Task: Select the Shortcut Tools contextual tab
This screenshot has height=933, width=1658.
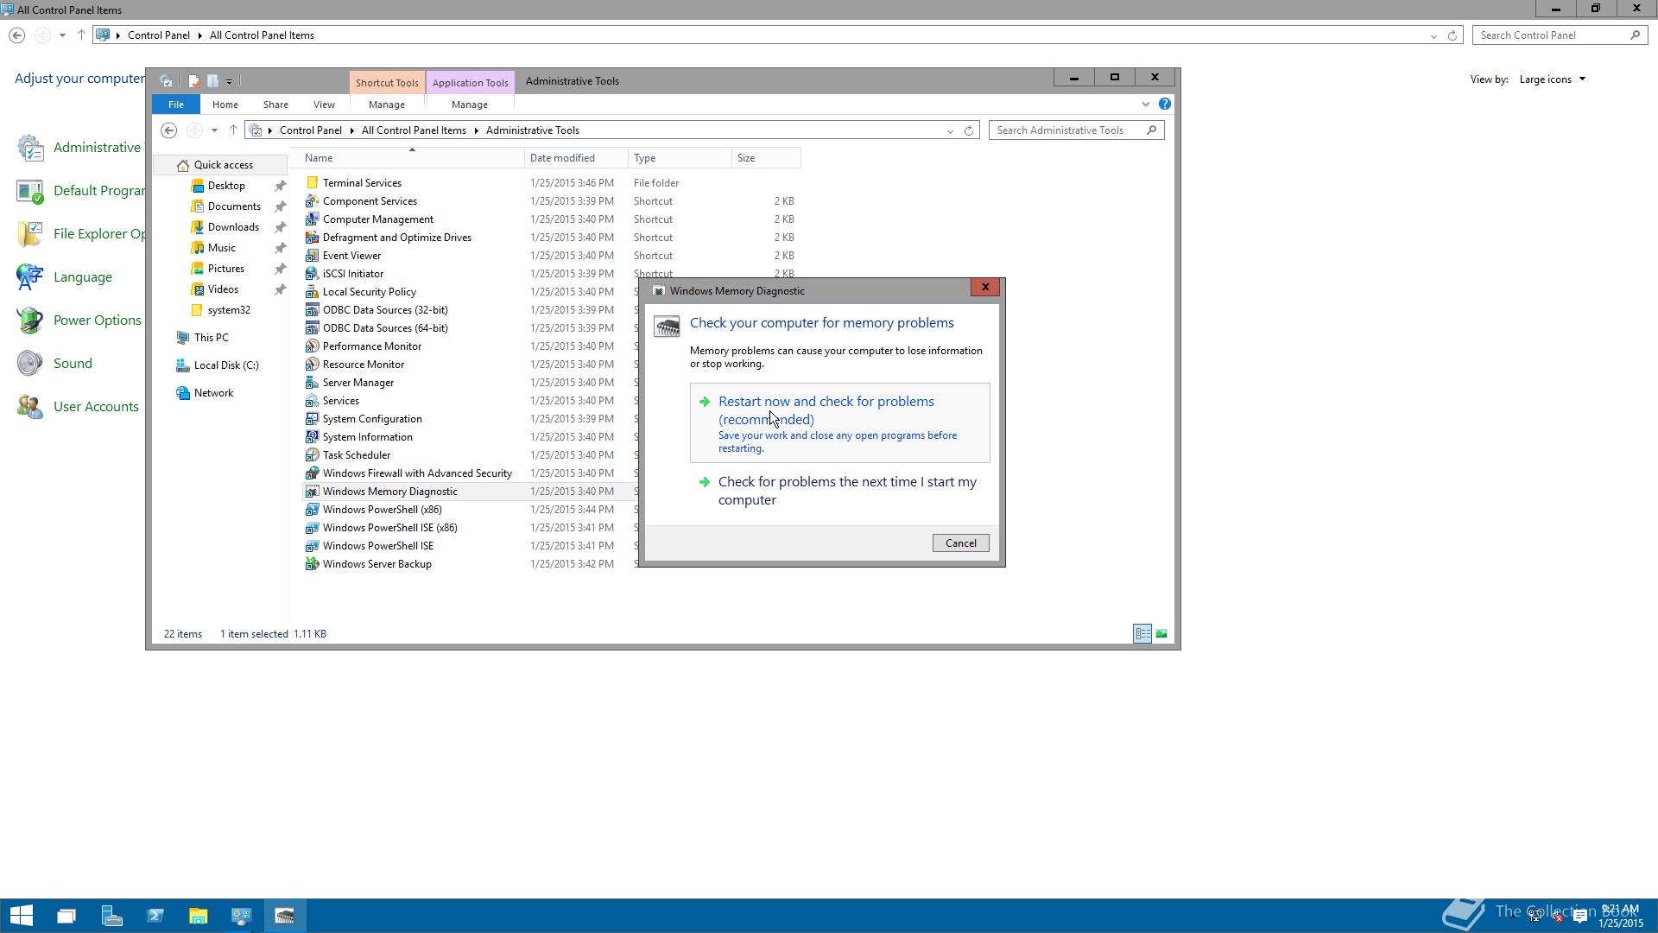Action: pyautogui.click(x=387, y=83)
